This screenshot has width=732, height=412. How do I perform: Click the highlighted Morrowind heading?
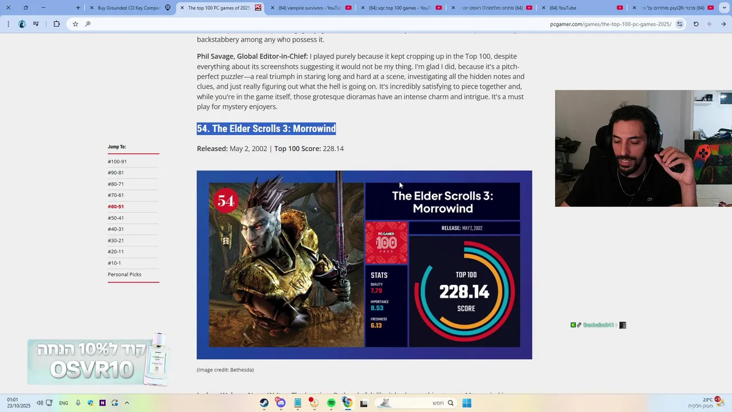tap(266, 129)
